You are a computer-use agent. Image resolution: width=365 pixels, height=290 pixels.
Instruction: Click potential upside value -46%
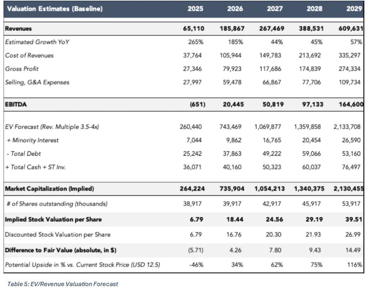[196, 265]
